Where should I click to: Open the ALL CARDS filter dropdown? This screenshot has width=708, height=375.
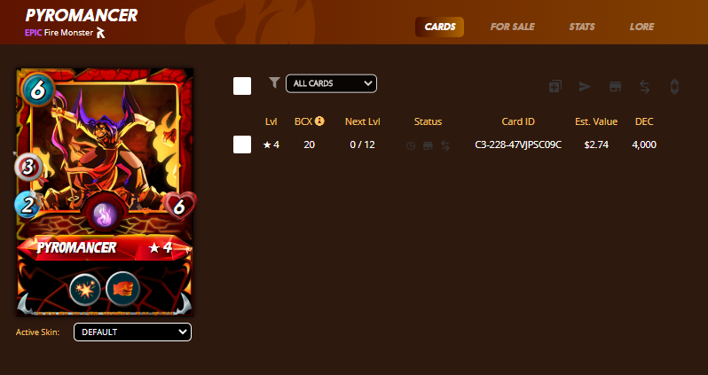332,83
